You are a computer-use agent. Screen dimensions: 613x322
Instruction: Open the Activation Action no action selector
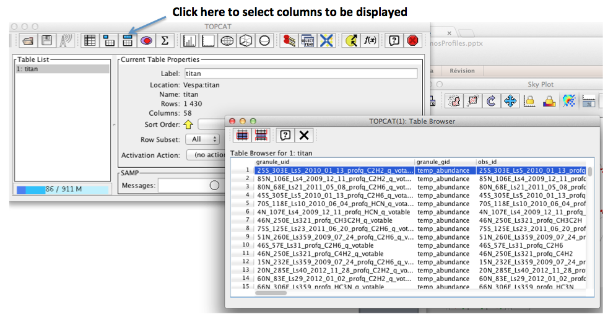[206, 155]
